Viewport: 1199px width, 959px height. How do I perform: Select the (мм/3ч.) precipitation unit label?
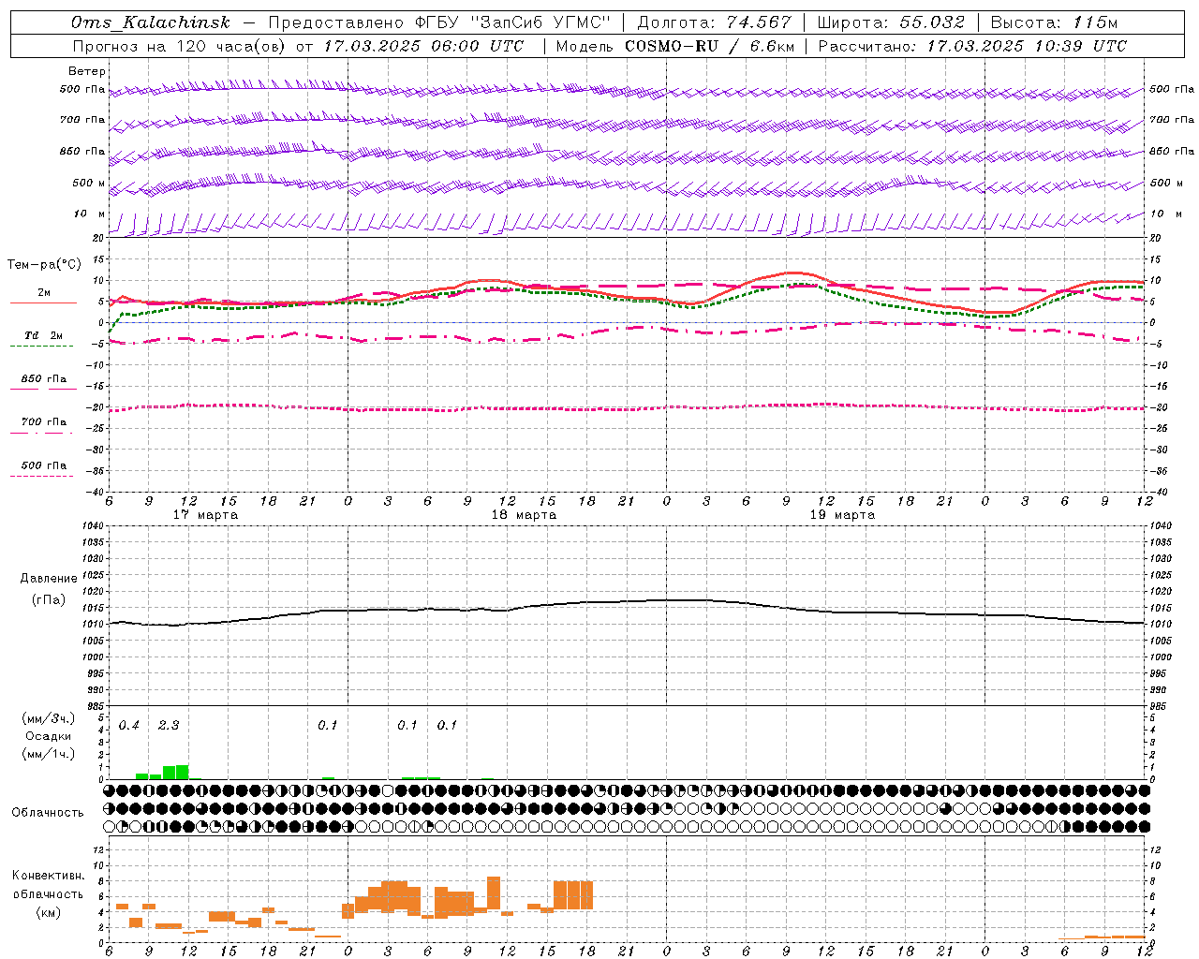[49, 718]
